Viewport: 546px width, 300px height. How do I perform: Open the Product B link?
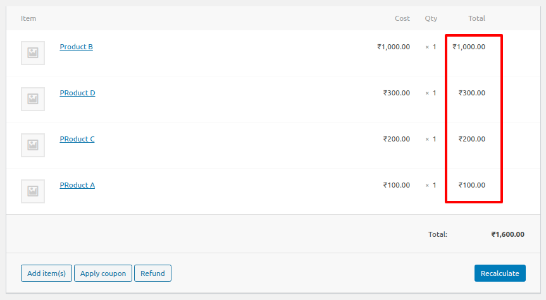pos(77,47)
